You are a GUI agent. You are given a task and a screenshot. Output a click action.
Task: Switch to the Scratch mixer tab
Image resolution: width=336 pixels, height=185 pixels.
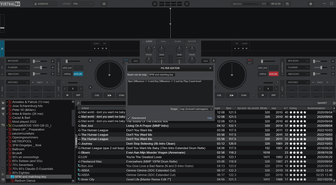point(178,41)
